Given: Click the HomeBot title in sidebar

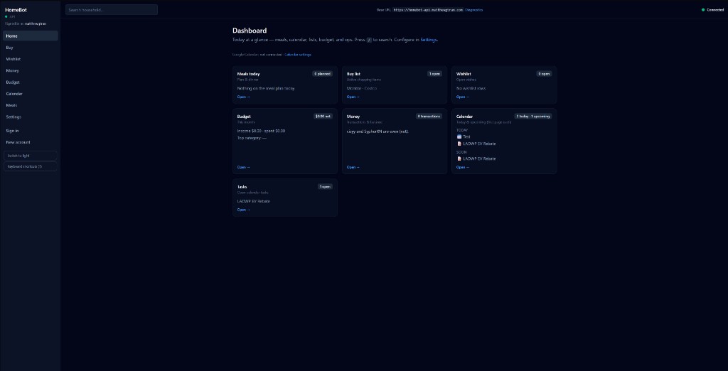Looking at the screenshot, I should [16, 10].
